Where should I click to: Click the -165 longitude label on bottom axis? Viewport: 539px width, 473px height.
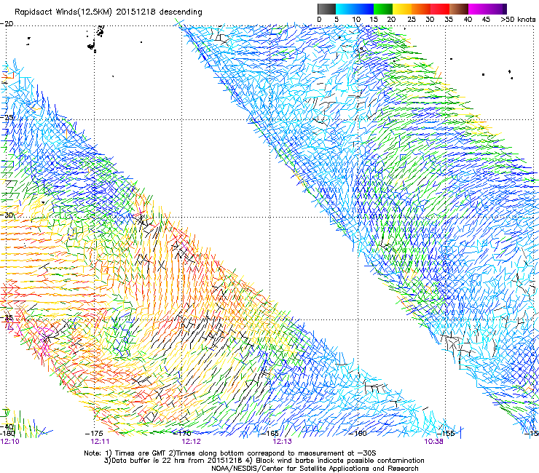pos(269,434)
